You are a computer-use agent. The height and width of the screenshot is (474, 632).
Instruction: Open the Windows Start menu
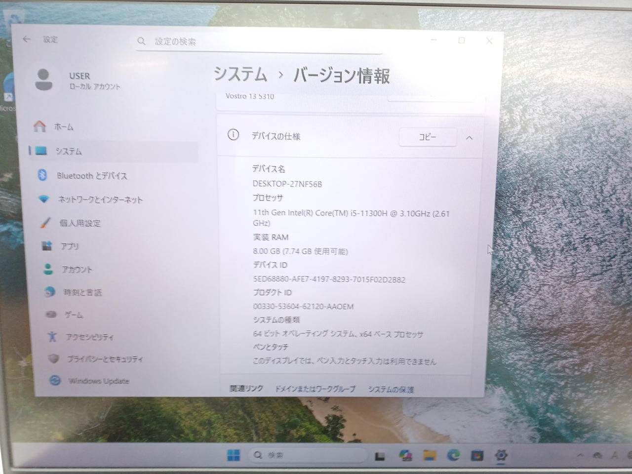click(234, 455)
